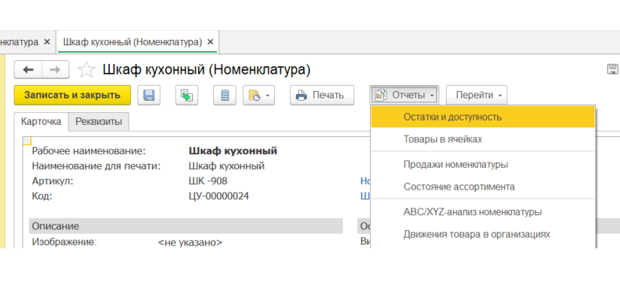Click the Рабочее наименование label
Viewport: 620px width, 289px height.
pyautogui.click(x=89, y=151)
